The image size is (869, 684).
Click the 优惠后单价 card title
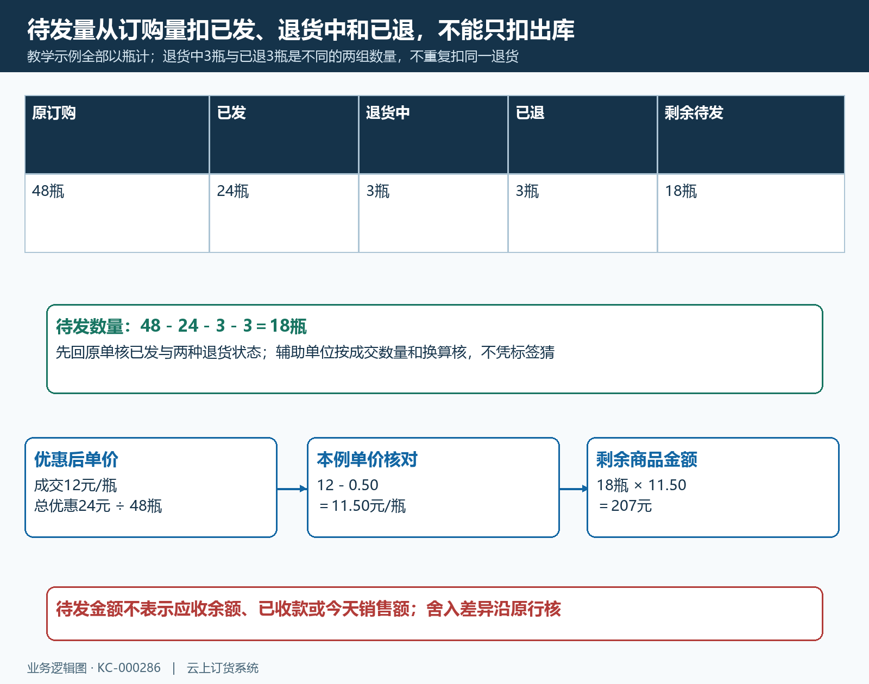(x=76, y=459)
